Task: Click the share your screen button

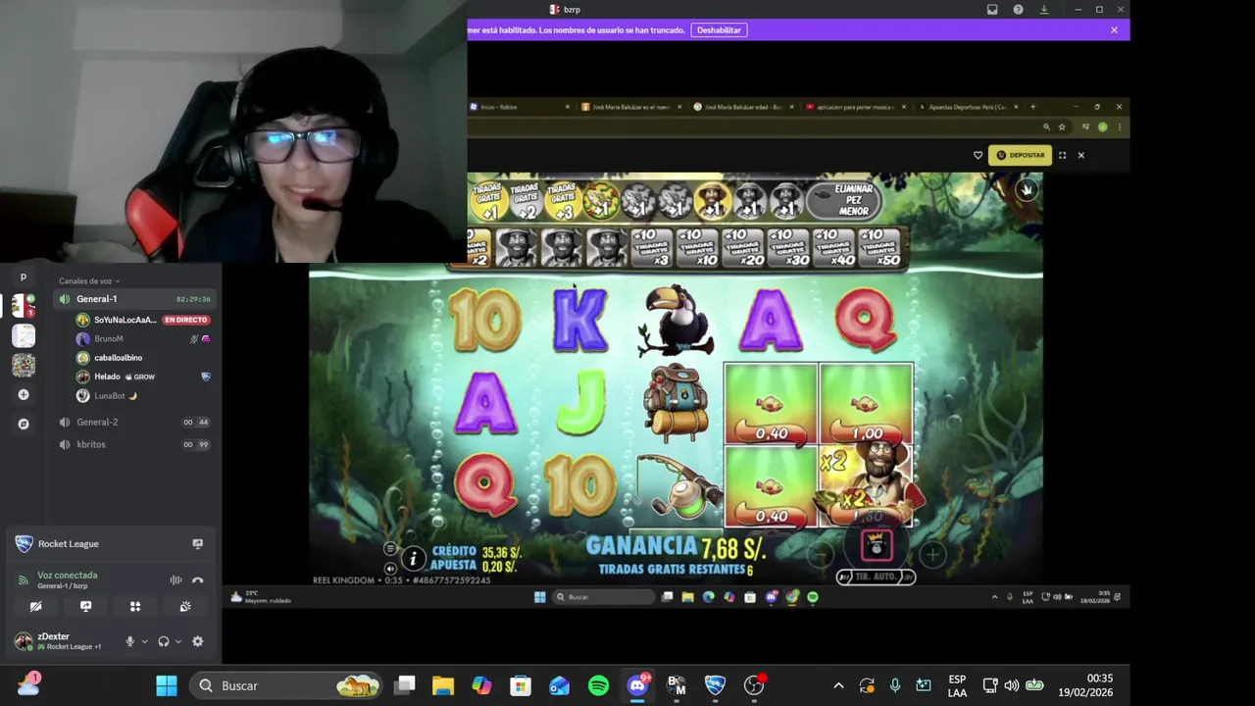Action: click(x=86, y=607)
